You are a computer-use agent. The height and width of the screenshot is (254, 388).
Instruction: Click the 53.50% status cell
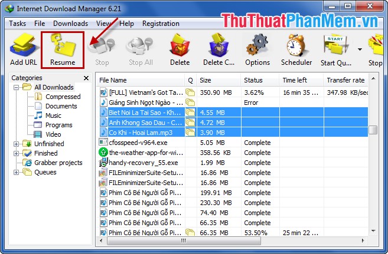coord(256,233)
